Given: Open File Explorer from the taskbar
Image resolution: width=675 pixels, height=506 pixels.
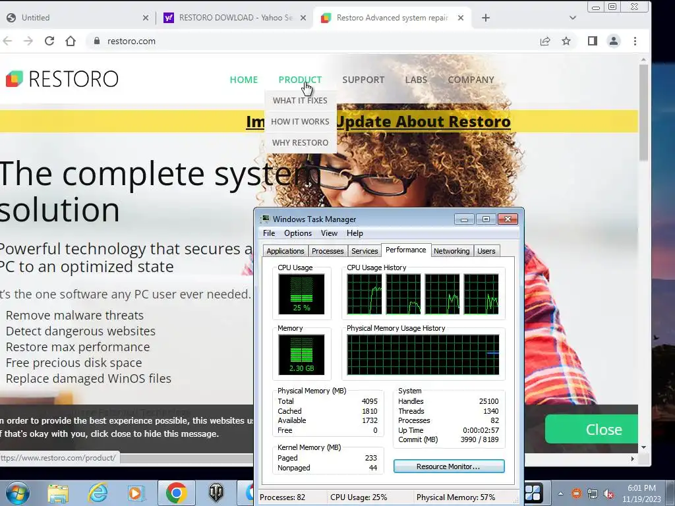Looking at the screenshot, I should click(58, 493).
